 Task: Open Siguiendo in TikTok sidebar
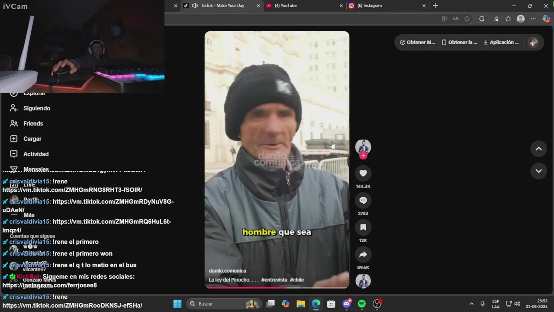(x=37, y=108)
